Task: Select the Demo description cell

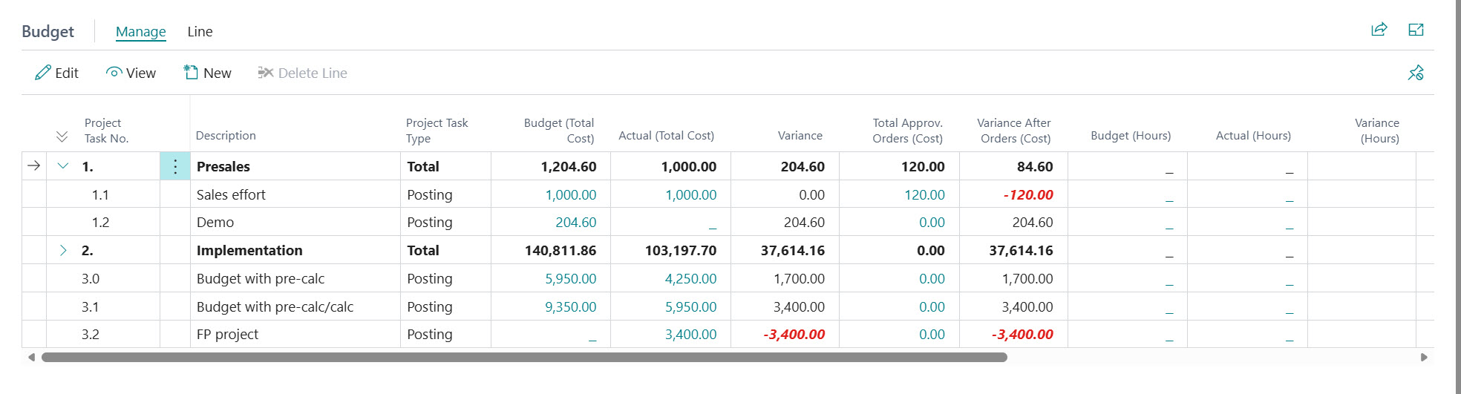Action: coord(295,222)
